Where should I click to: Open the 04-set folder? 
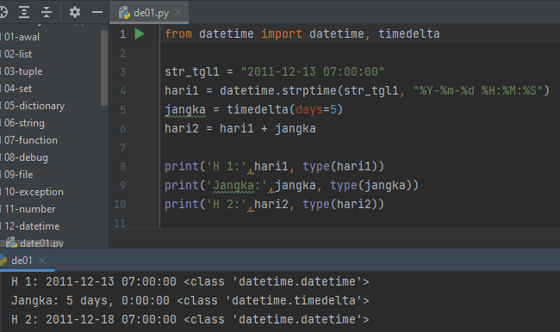(18, 89)
